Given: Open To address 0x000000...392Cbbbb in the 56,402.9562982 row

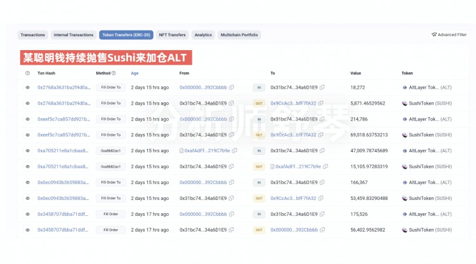Looking at the screenshot, I should [294, 230].
